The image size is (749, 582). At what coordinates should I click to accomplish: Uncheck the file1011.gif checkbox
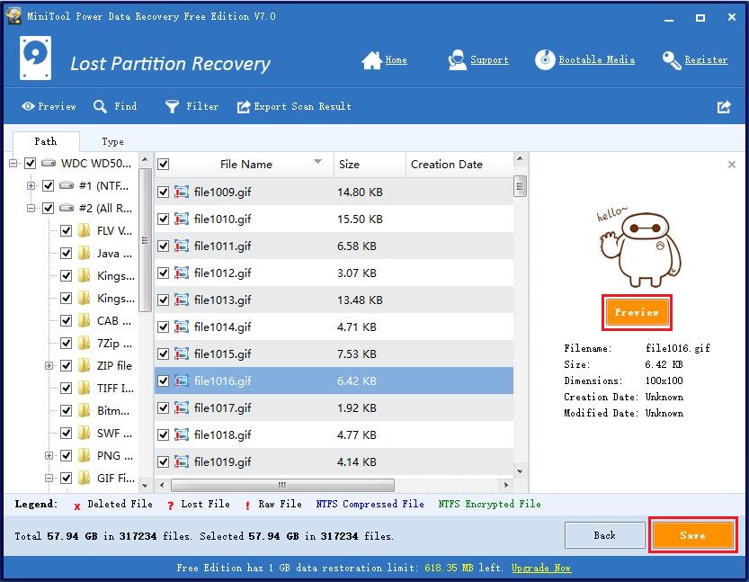(x=164, y=246)
